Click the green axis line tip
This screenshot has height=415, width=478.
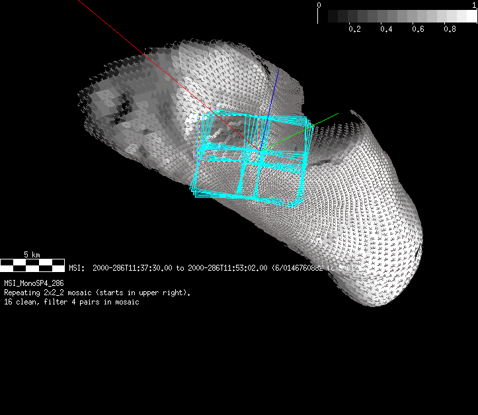tap(338, 114)
